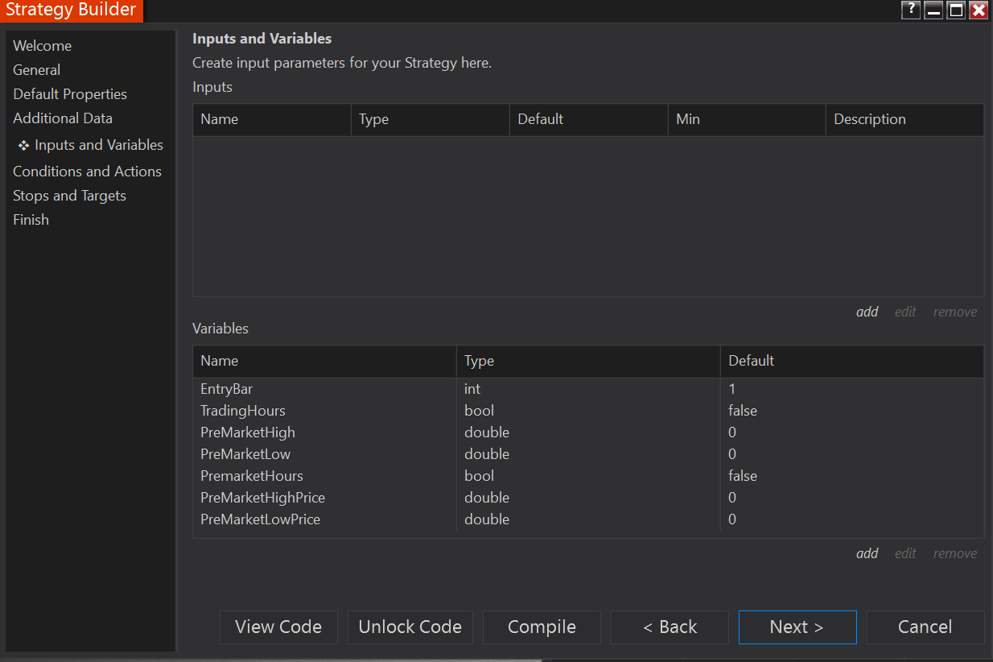Cancel the Strategy Builder wizard

pos(925,627)
